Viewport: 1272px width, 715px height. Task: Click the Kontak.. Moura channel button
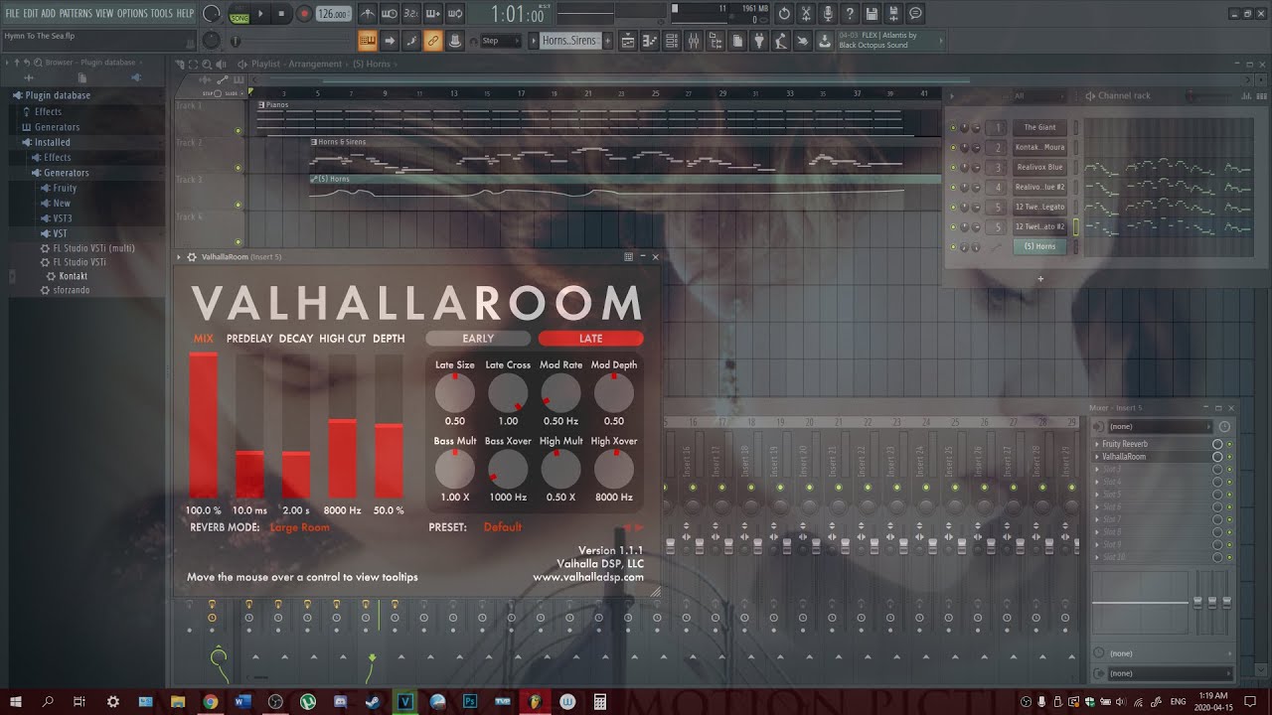coord(1039,147)
